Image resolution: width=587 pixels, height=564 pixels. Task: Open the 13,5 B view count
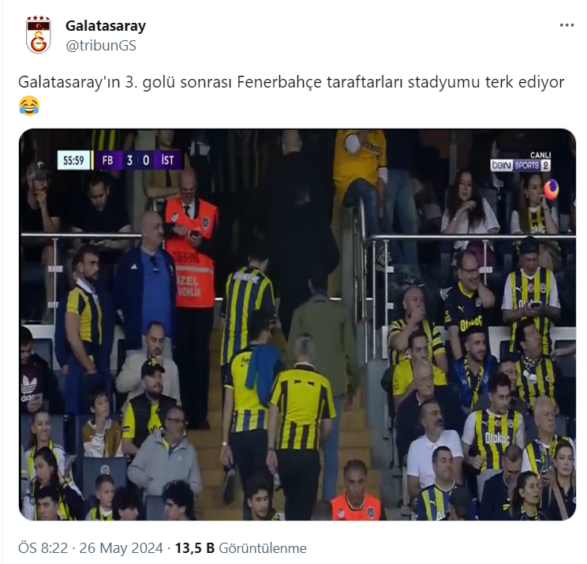[x=195, y=548]
